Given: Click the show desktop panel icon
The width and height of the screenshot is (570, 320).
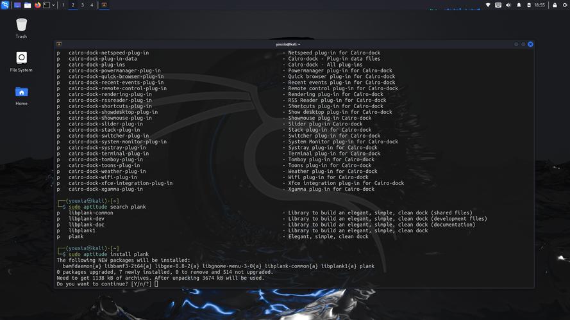Looking at the screenshot, I should [x=17, y=5].
